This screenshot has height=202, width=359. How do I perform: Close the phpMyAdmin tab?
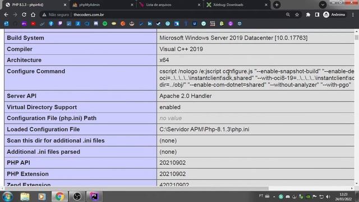(x=132, y=5)
